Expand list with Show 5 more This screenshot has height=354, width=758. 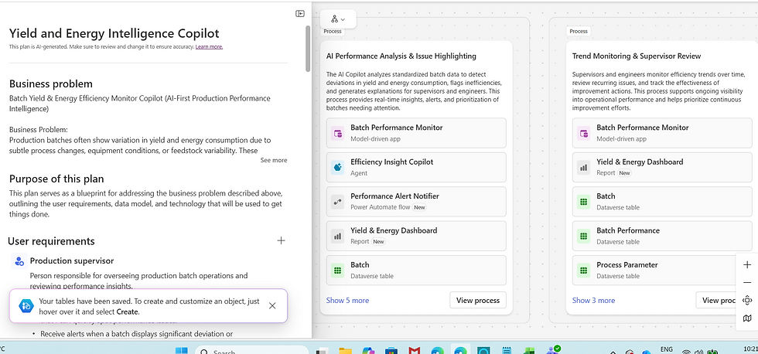[347, 300]
